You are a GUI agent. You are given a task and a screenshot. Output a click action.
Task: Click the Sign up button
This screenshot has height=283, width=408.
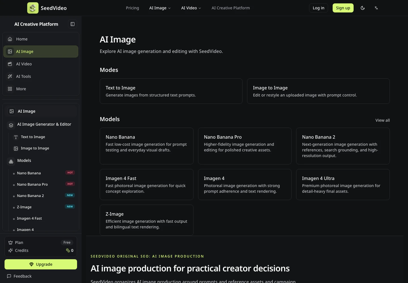[343, 8]
